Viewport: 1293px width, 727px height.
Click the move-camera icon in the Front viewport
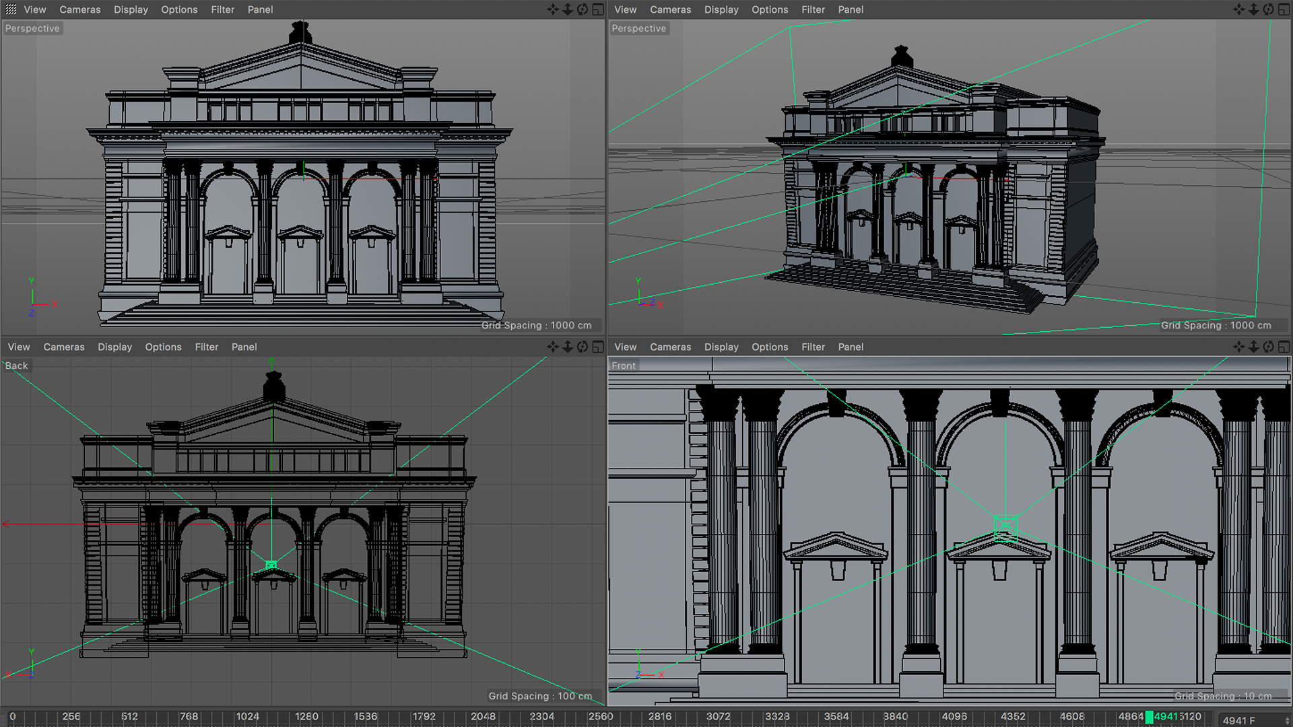tap(1239, 347)
